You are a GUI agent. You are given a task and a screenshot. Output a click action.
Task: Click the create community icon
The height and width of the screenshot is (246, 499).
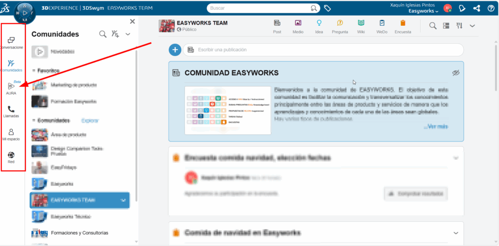pyautogui.click(x=115, y=34)
